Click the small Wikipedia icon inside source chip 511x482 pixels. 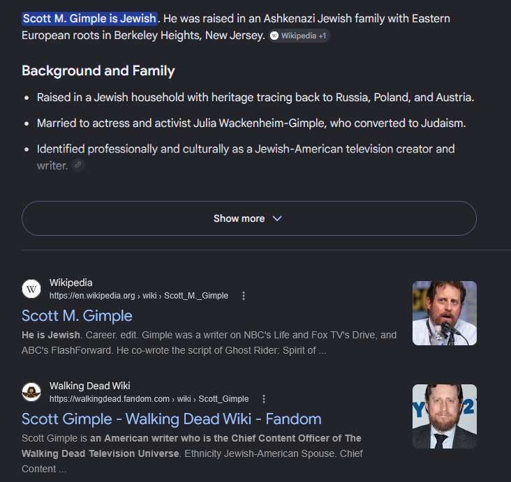pyautogui.click(x=274, y=36)
